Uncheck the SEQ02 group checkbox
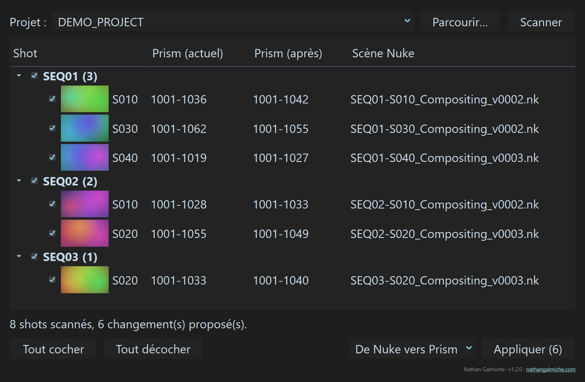585x382 pixels. pyautogui.click(x=35, y=181)
